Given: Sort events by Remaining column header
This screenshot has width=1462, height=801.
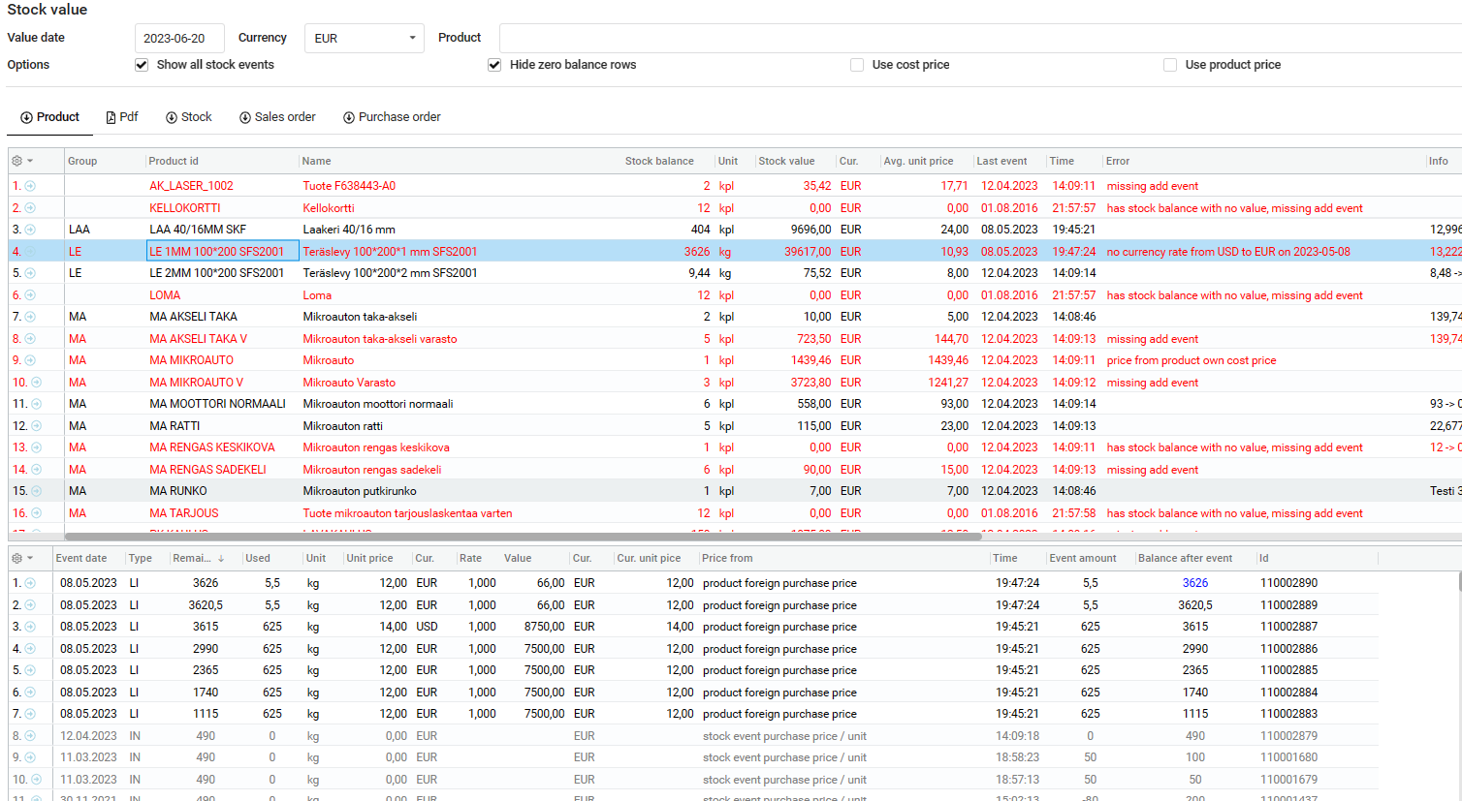Looking at the screenshot, I should (191, 558).
